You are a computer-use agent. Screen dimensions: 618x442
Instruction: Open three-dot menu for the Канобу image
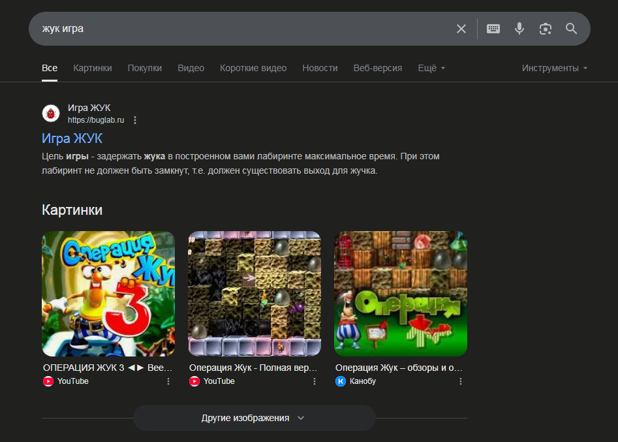pos(461,381)
